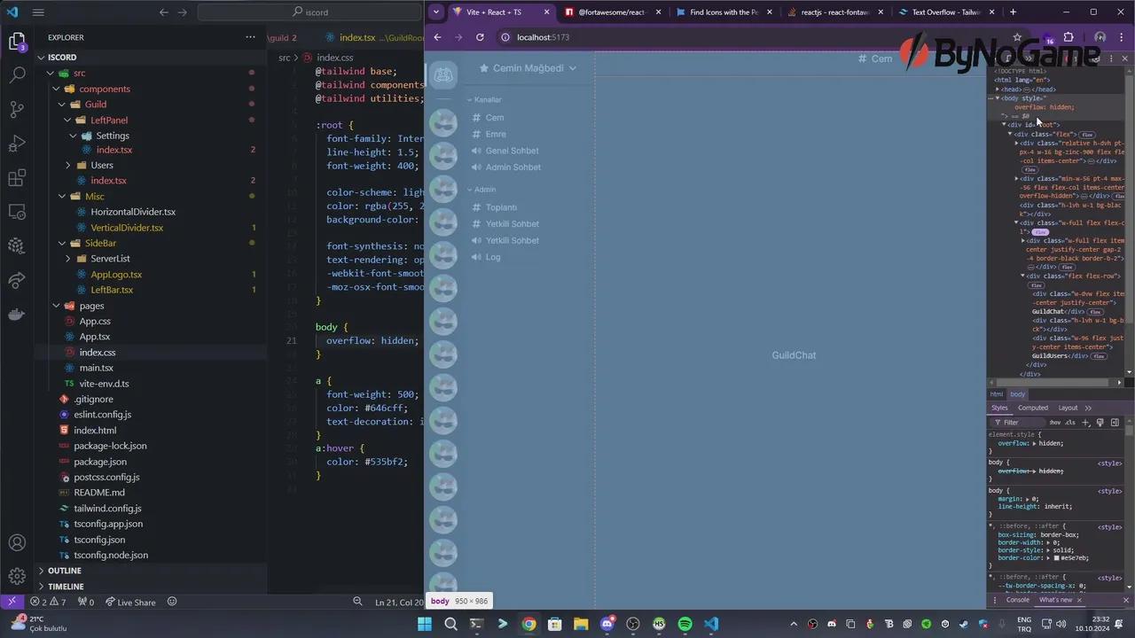Screen dimensions: 1135x638
Task: Open Discord from the taskbar
Action: 607,624
